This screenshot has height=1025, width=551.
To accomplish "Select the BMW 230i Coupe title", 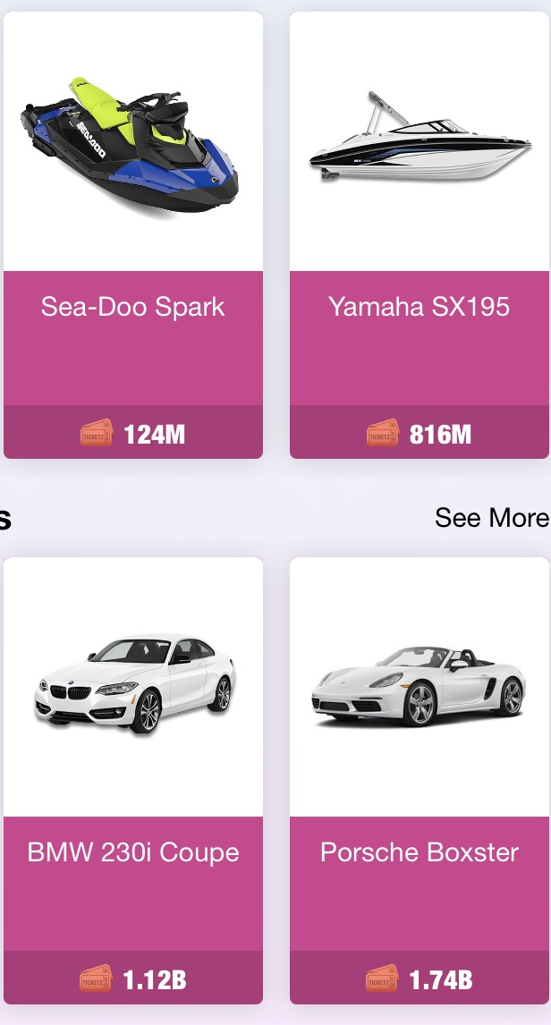I will (x=133, y=852).
